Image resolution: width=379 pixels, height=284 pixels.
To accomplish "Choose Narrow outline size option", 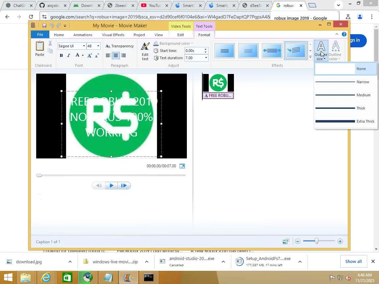I will coord(346,82).
